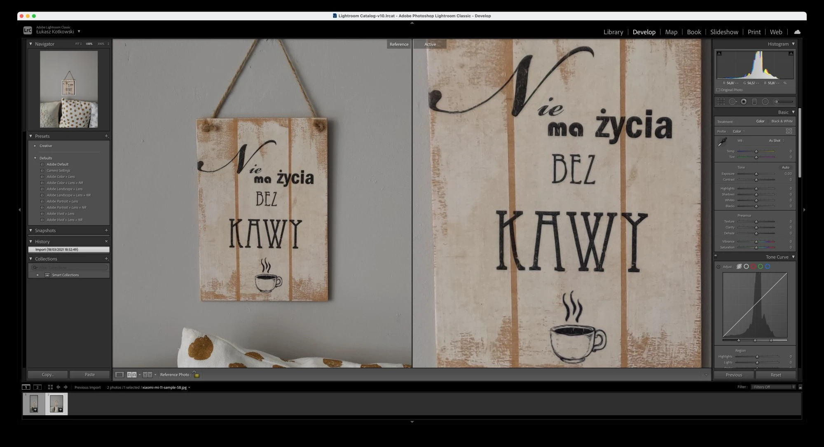Viewport: 824px width, 447px height.
Task: Set Treatment to Color
Action: 761,121
